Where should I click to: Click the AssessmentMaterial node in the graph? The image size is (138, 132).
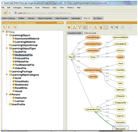120,37
